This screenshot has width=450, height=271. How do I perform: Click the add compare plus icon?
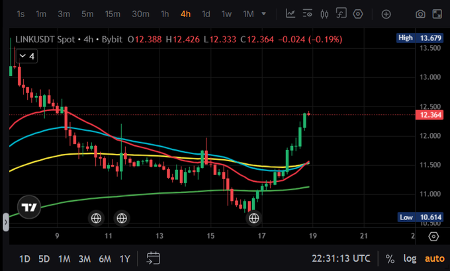click(x=386, y=14)
